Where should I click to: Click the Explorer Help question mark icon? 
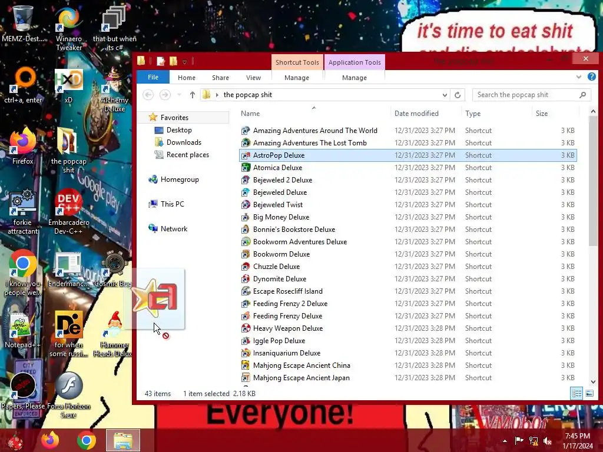591,77
